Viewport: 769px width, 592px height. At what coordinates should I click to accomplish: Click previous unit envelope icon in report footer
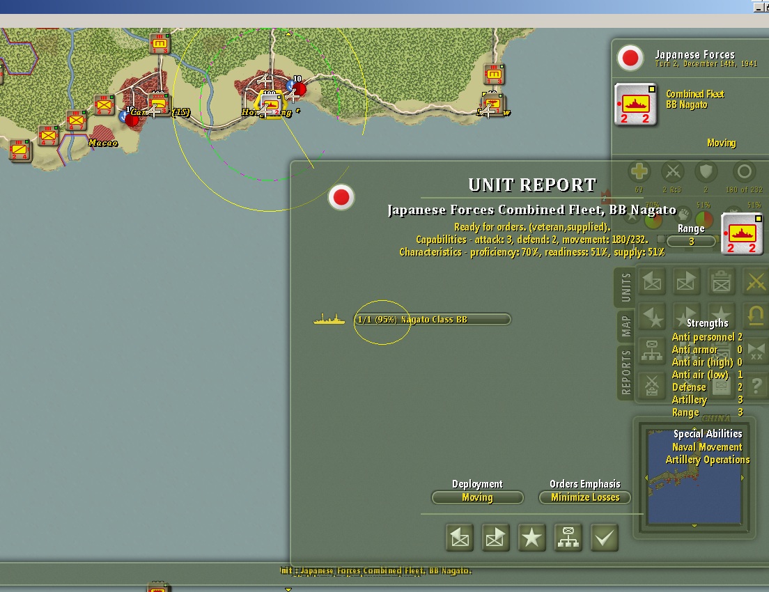(460, 538)
